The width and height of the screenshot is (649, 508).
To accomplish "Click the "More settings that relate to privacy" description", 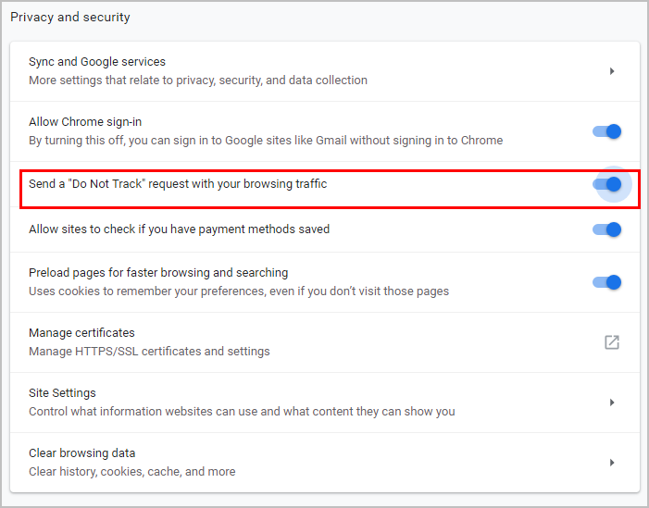I will click(198, 81).
